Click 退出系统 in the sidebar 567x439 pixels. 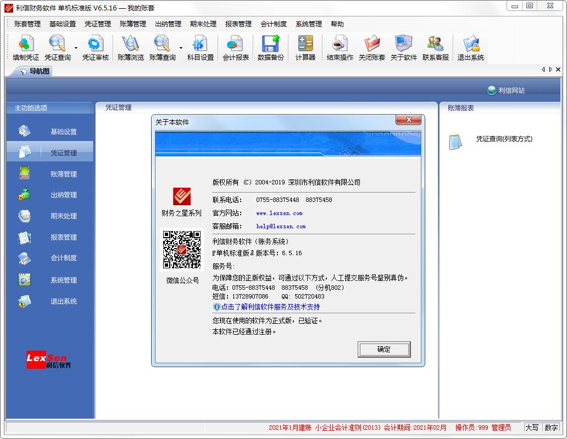click(50, 301)
